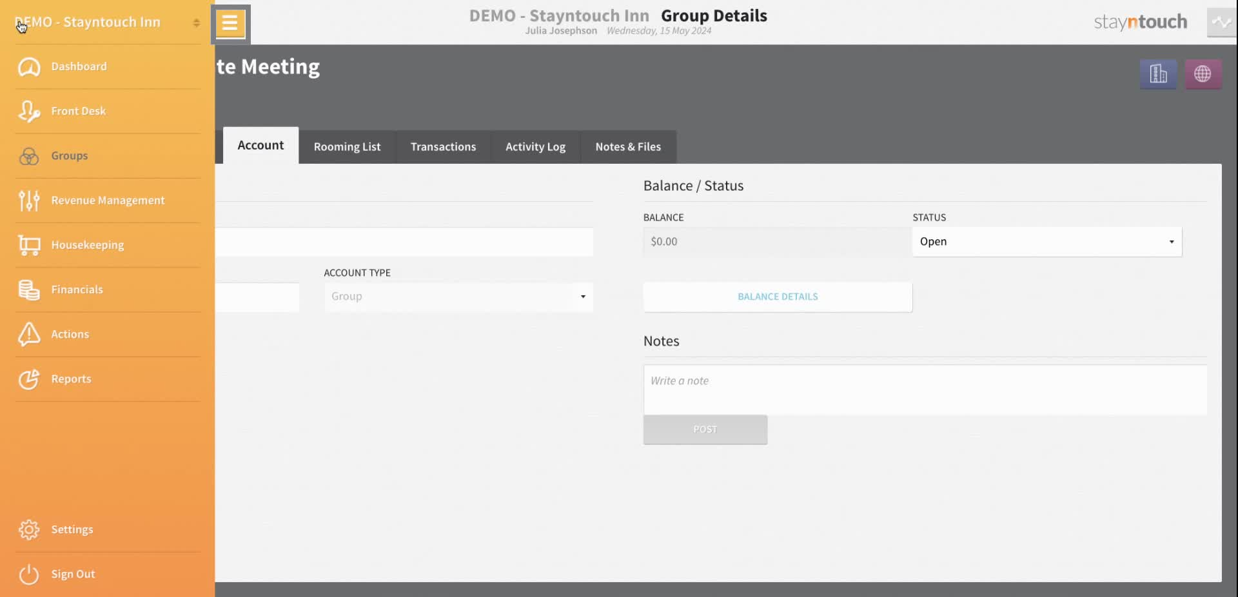Open Reports in the sidebar
Viewport: 1238px width, 597px height.
coord(108,379)
